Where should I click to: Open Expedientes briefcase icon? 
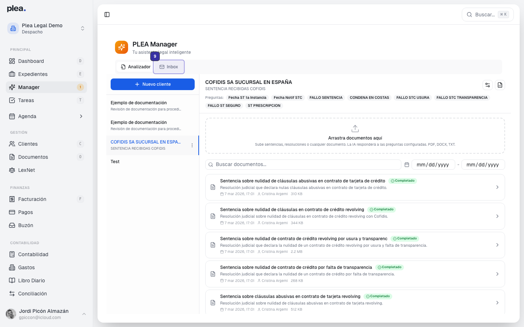pyautogui.click(x=12, y=74)
